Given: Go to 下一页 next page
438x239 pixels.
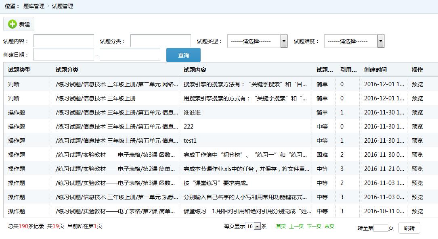Looking at the screenshot, I should [314, 227].
